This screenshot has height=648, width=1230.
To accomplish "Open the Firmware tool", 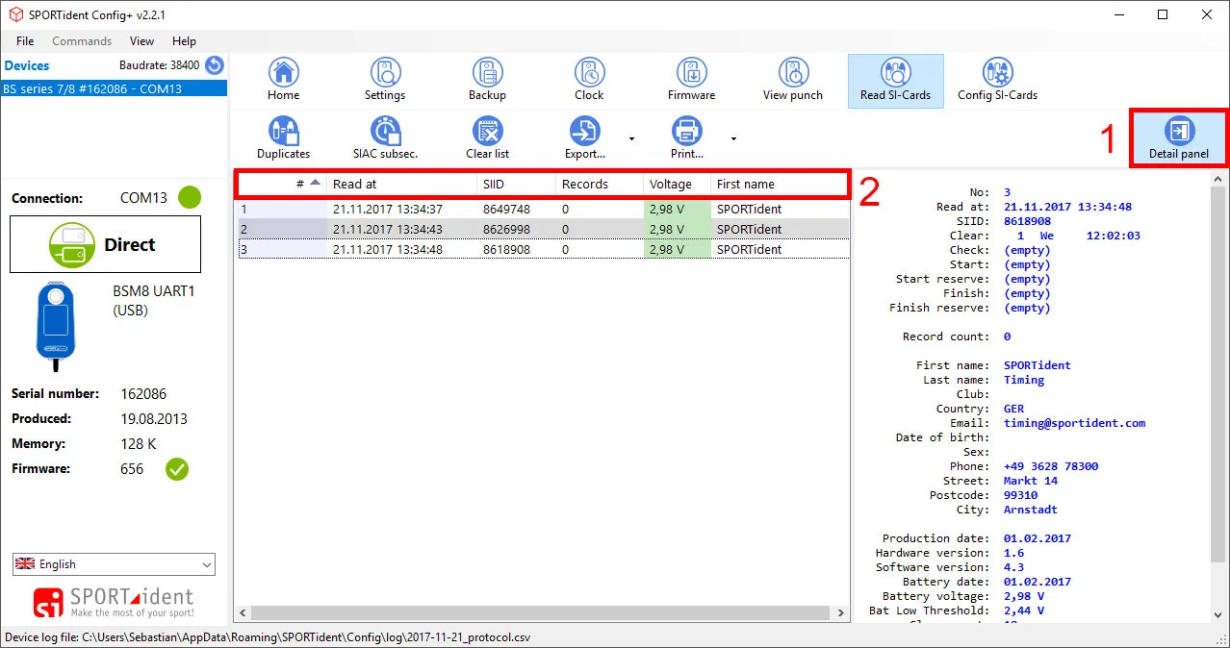I will pyautogui.click(x=691, y=79).
